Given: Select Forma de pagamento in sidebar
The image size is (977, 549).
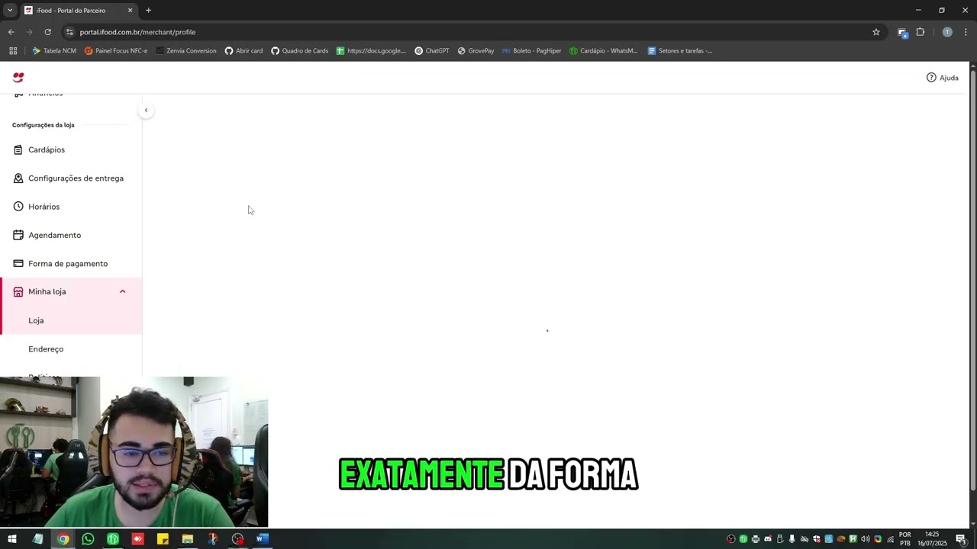Looking at the screenshot, I should [x=71, y=264].
